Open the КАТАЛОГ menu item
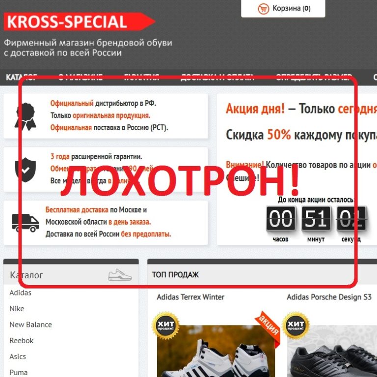Viewport: 377px width, 377px height. [21, 77]
